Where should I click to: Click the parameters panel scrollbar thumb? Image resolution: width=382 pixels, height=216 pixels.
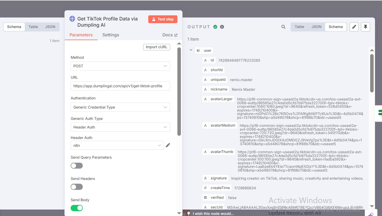(x=179, y=92)
